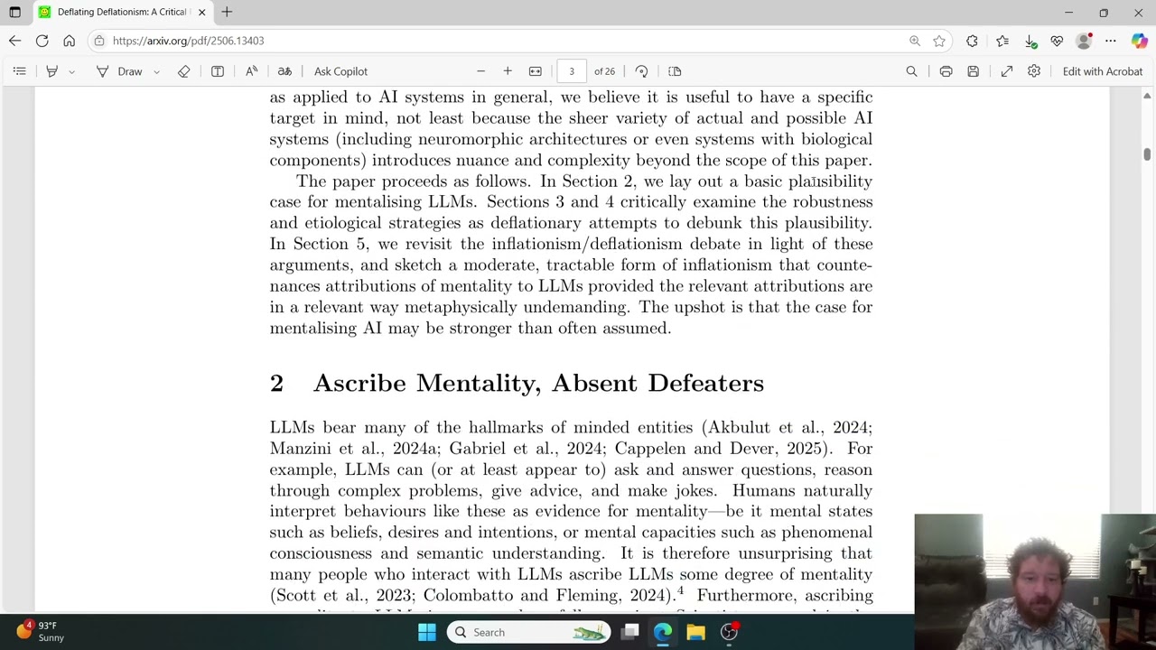The width and height of the screenshot is (1156, 650).
Task: Print the PDF document
Action: tap(946, 71)
